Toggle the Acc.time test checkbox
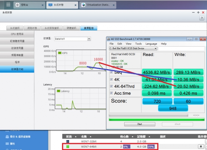 pos(112,93)
